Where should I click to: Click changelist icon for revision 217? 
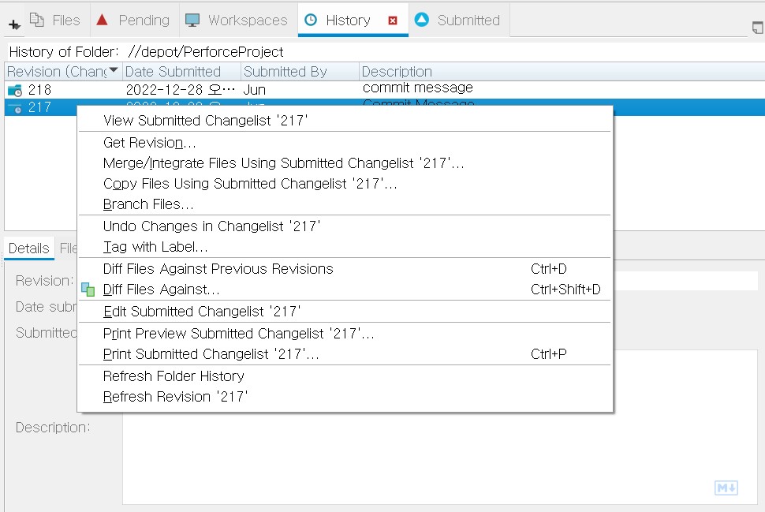(15, 108)
